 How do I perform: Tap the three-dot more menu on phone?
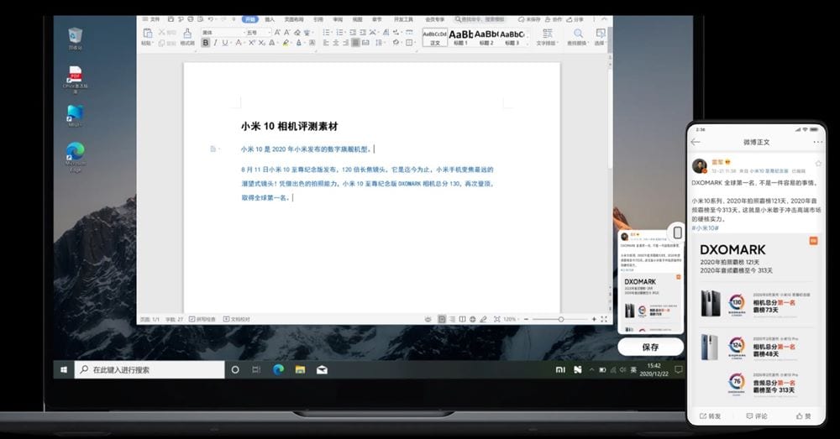pyautogui.click(x=817, y=142)
